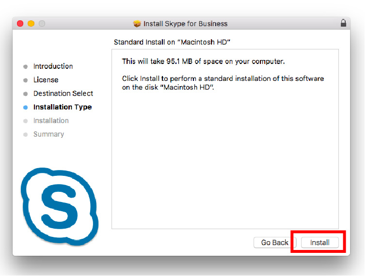The height and width of the screenshot is (280, 368).
Task: Click the padlock icon in title bar
Action: click(x=343, y=23)
